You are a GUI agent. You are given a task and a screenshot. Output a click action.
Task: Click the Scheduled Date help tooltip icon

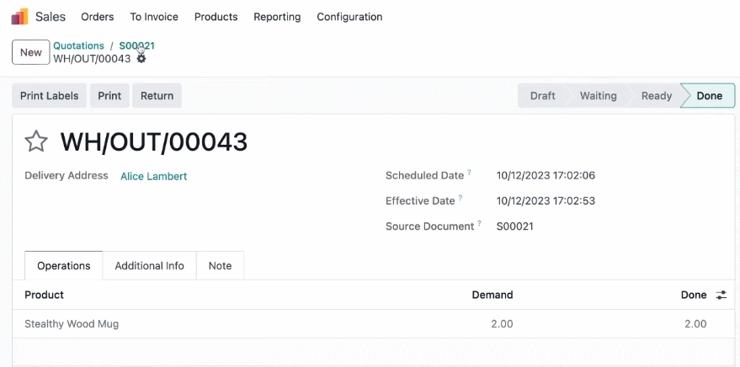click(469, 173)
